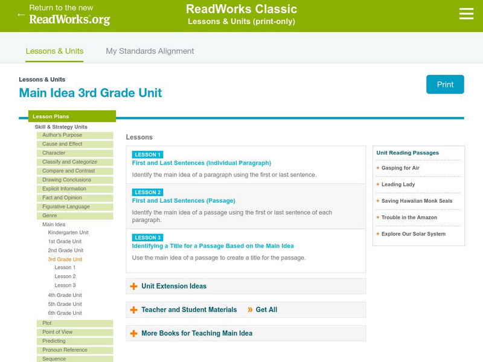The width and height of the screenshot is (483, 362).
Task: Select Point of View in sidebar
Action: click(75, 332)
